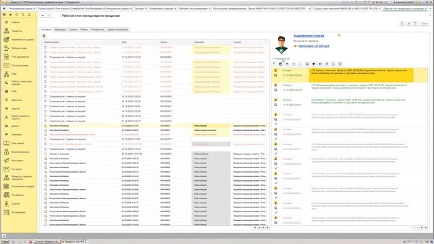Image resolution: width=434 pixels, height=244 pixels.
Task: Sort by the Номер column header
Action: click(x=175, y=42)
